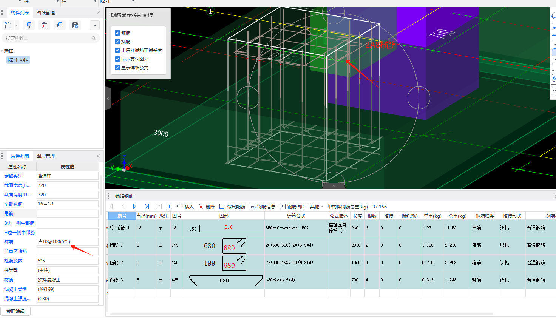
Task: Go to first rebar record icon
Action: coord(111,207)
